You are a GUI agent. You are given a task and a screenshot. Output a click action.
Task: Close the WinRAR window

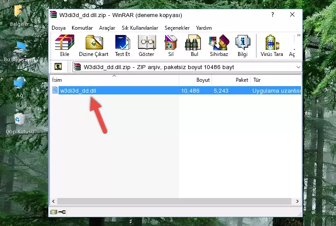(x=292, y=14)
